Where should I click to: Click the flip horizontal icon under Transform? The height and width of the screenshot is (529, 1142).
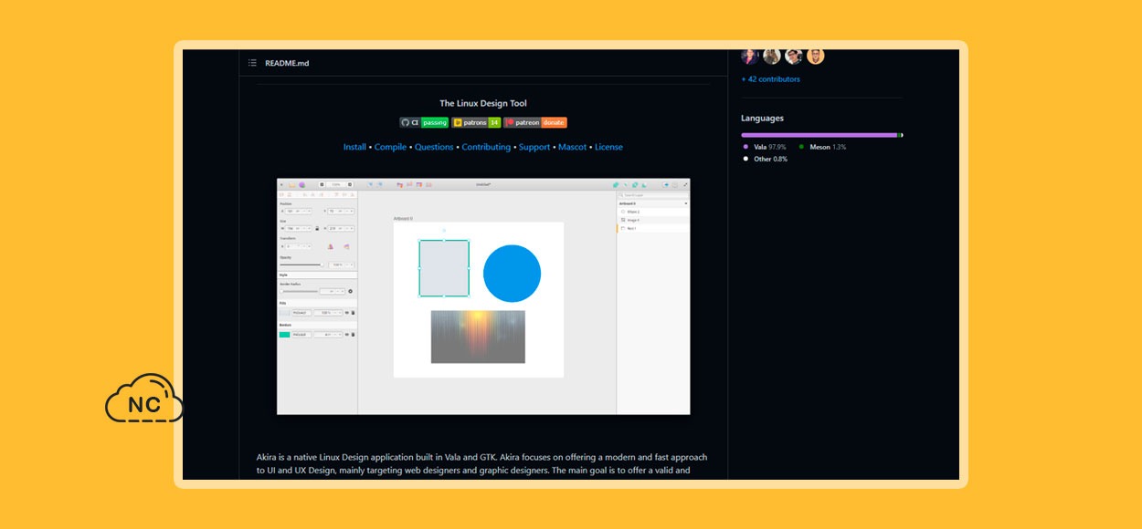(x=329, y=246)
